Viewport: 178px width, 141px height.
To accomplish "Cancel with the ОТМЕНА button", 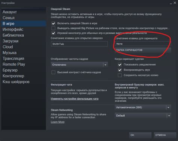I will pyautogui.click(x=165, y=135).
